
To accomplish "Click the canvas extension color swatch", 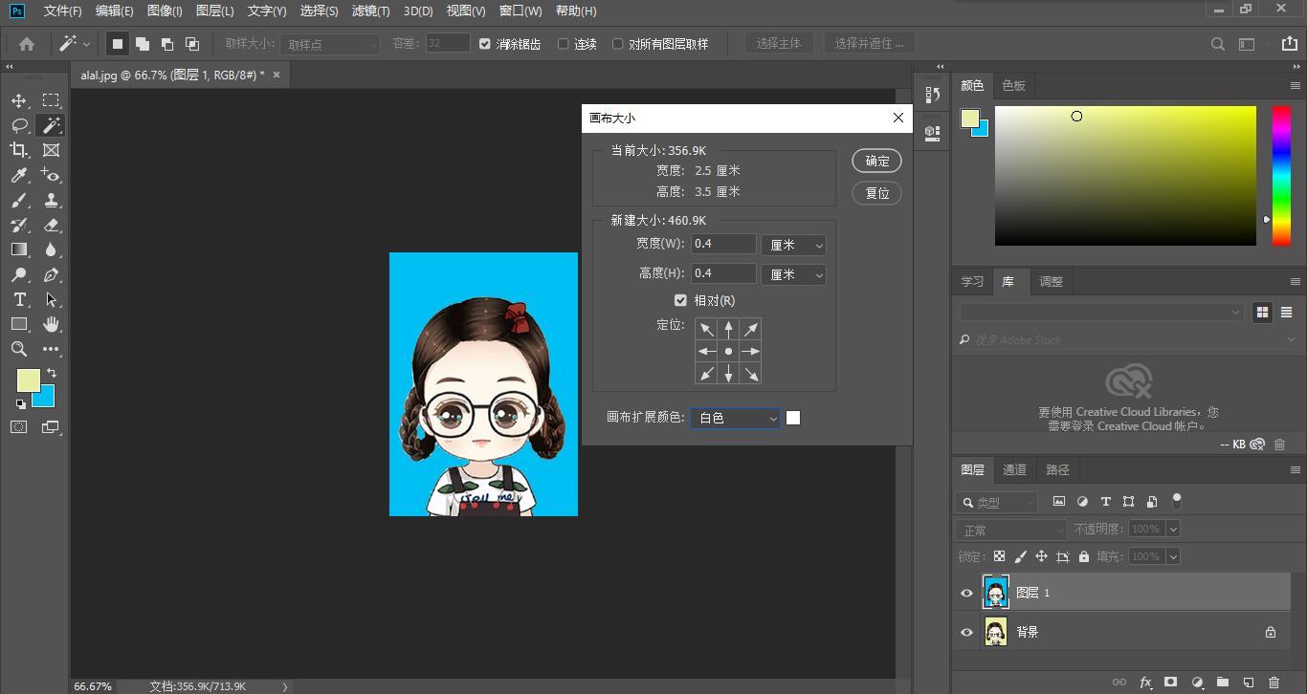I will tap(792, 418).
